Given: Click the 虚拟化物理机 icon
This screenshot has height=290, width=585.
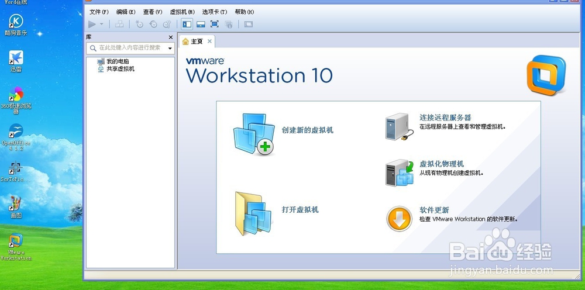Looking at the screenshot, I should (x=400, y=172).
